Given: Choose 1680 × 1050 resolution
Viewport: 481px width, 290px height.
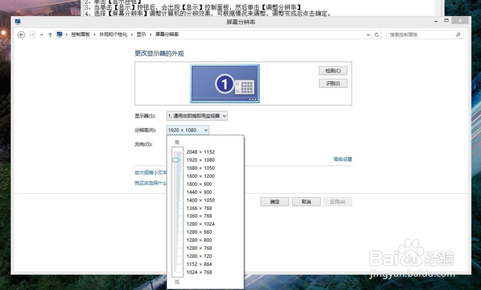Looking at the screenshot, I should click(x=200, y=168).
